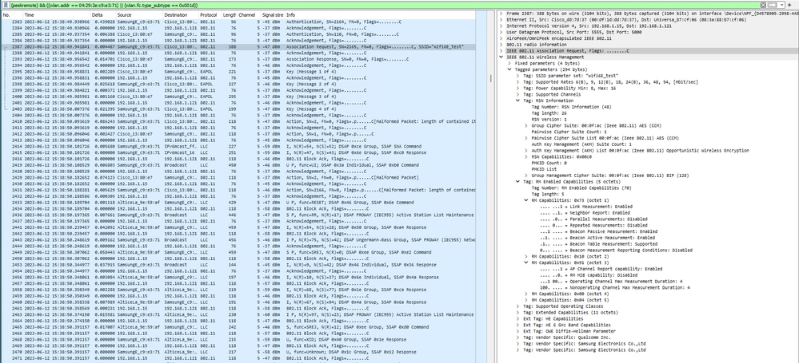
Task: Select packet 2403 Key (Message 4 of 4)
Action: click(238, 109)
